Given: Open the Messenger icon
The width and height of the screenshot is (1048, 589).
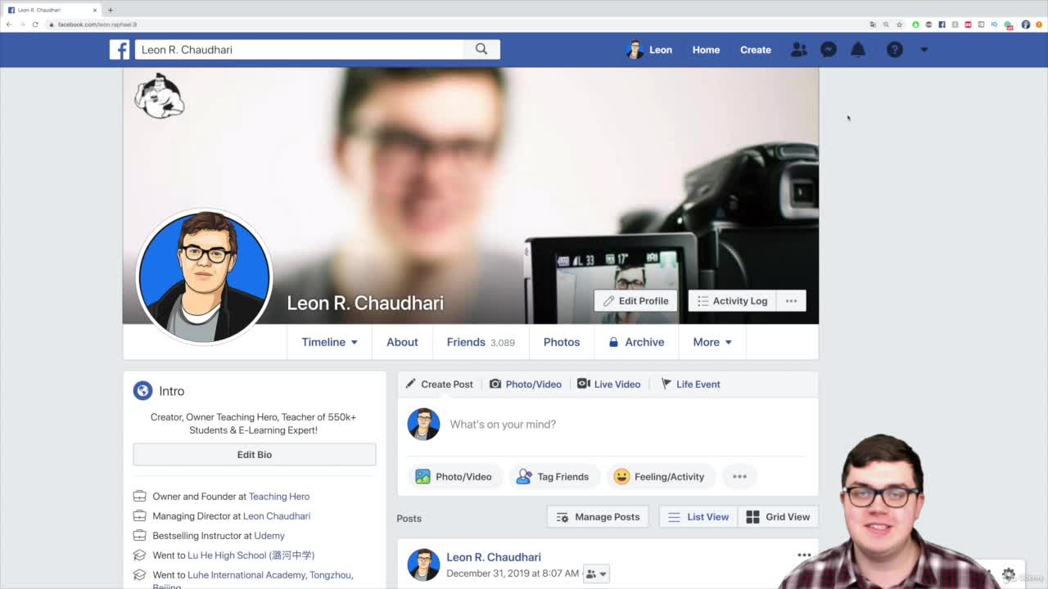Looking at the screenshot, I should pyautogui.click(x=829, y=50).
